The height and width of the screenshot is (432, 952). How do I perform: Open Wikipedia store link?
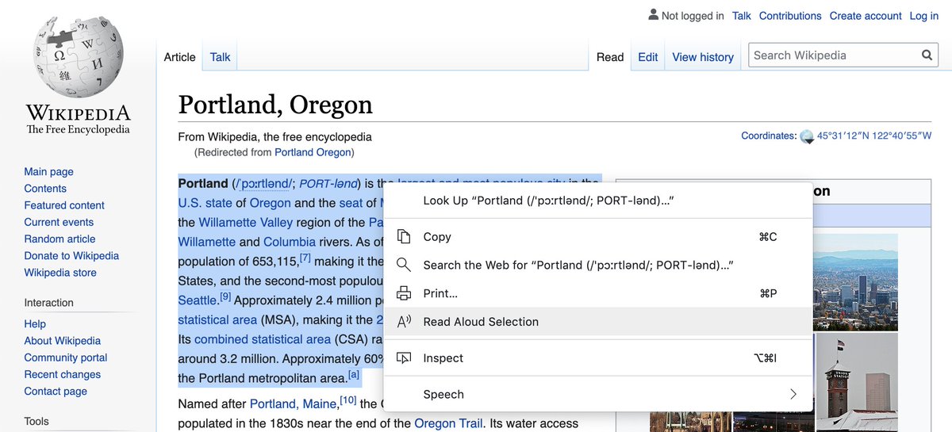[60, 272]
